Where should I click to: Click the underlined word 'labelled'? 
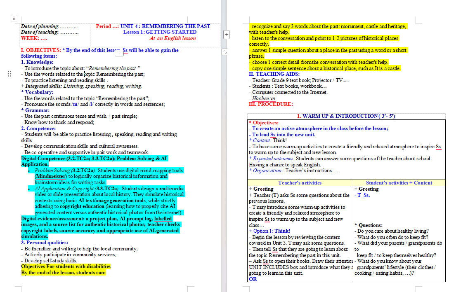pos(163,219)
